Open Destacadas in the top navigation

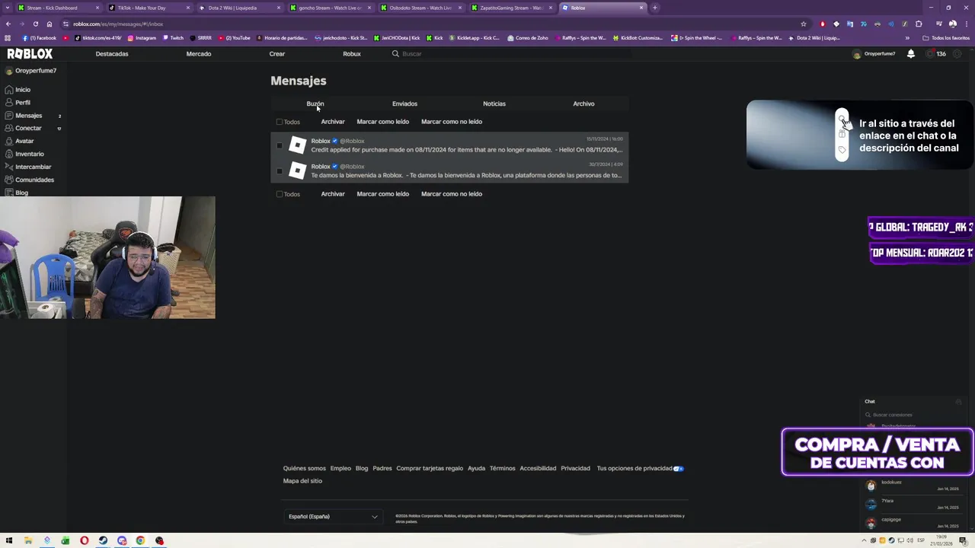(112, 54)
